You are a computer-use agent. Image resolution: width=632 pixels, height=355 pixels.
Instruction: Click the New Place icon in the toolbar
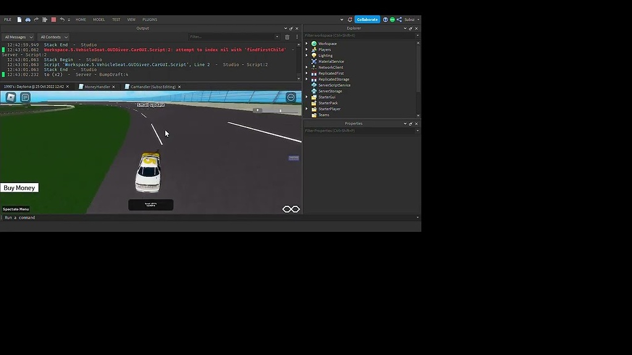click(x=19, y=19)
